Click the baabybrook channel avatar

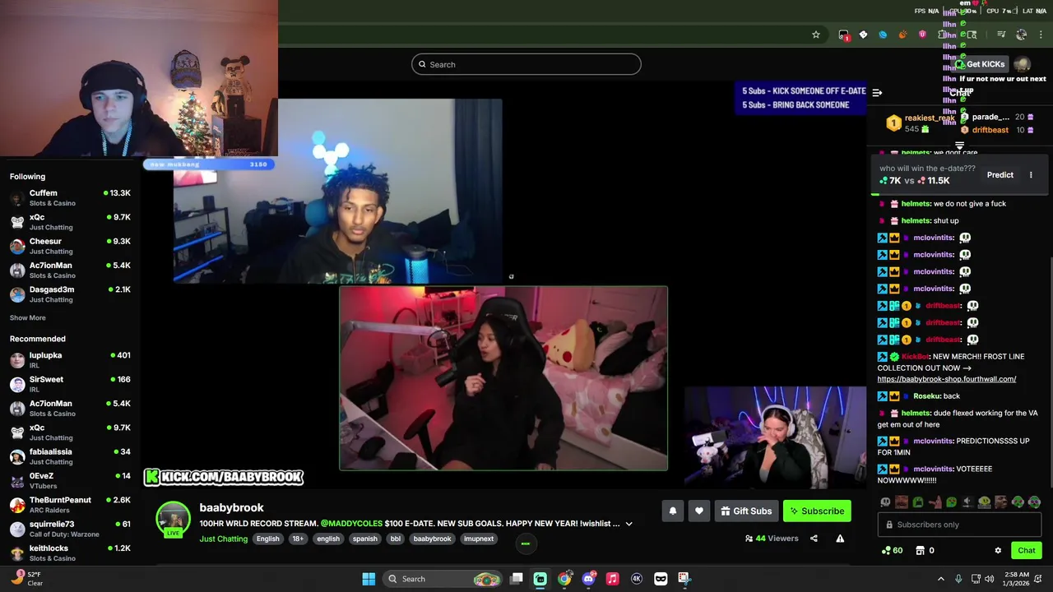click(x=173, y=520)
